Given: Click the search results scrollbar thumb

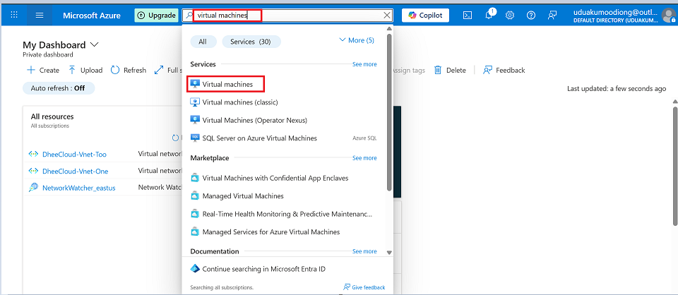Looking at the screenshot, I should tap(389, 112).
